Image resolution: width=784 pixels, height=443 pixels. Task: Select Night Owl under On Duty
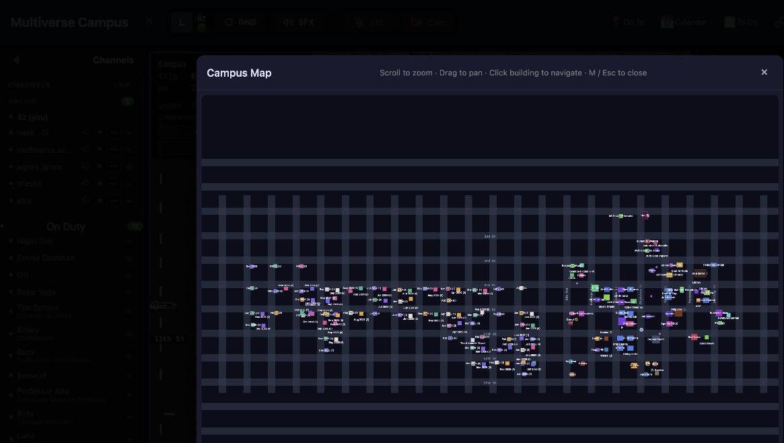[34, 240]
